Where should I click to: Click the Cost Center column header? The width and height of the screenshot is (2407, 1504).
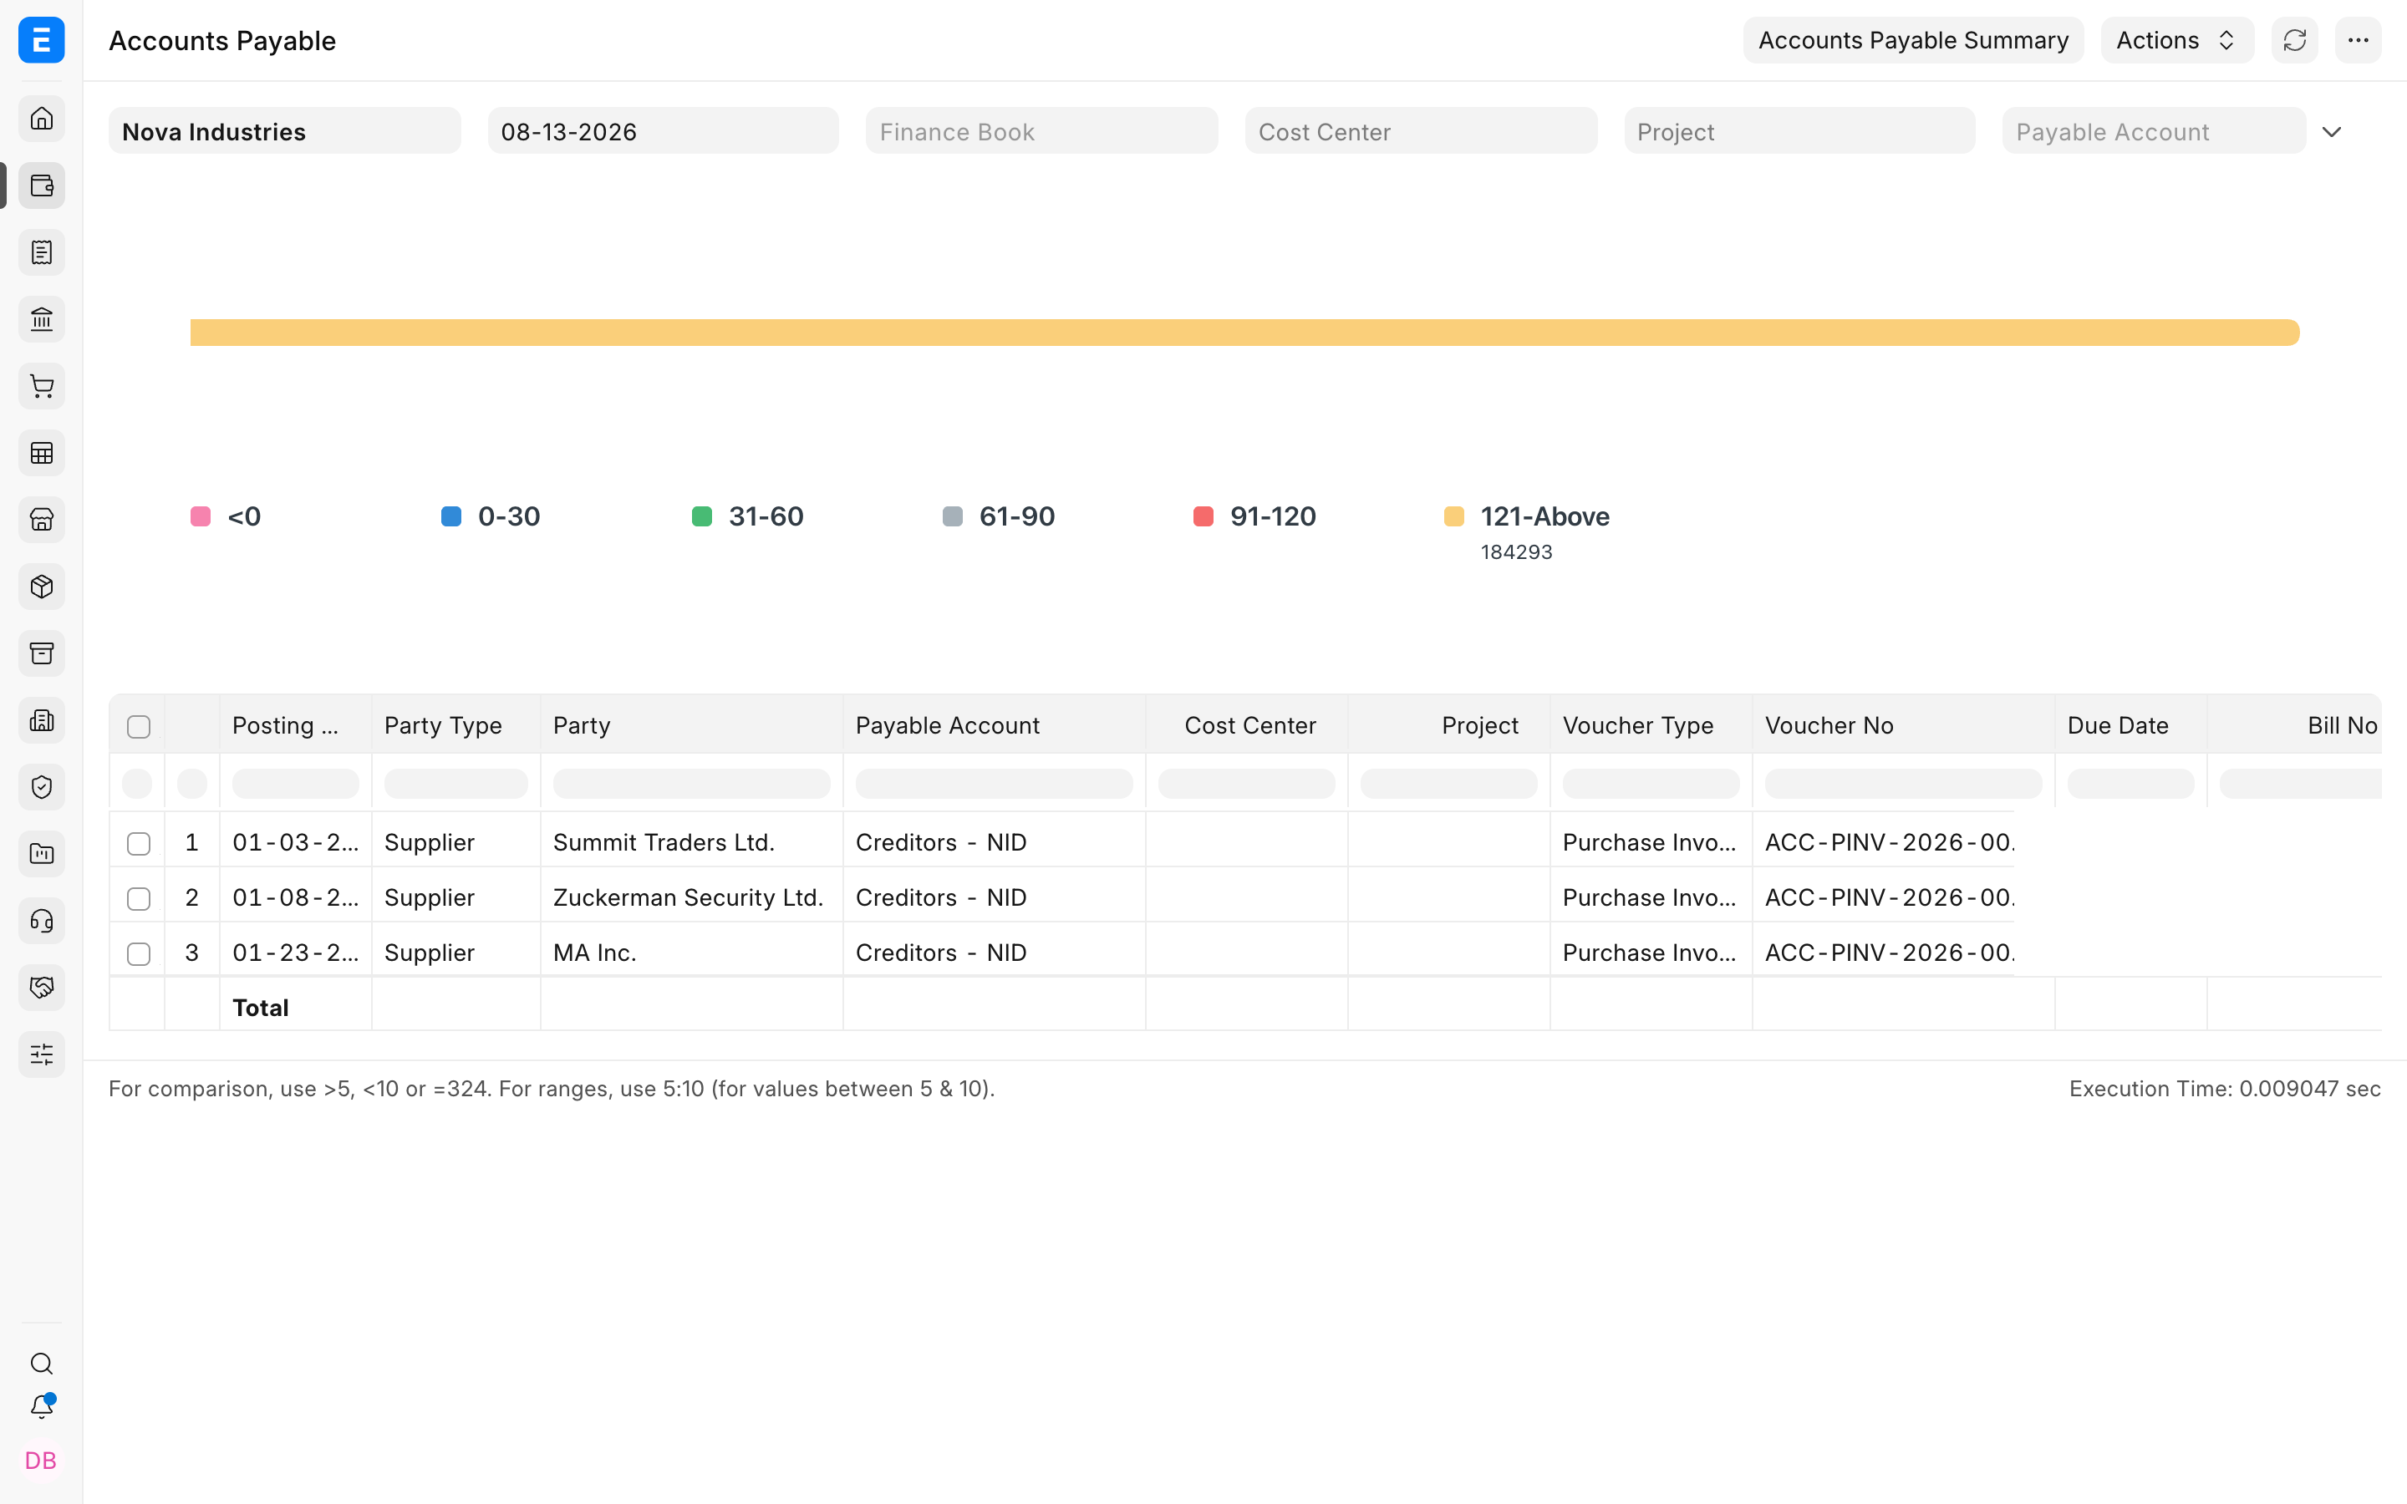(x=1246, y=725)
